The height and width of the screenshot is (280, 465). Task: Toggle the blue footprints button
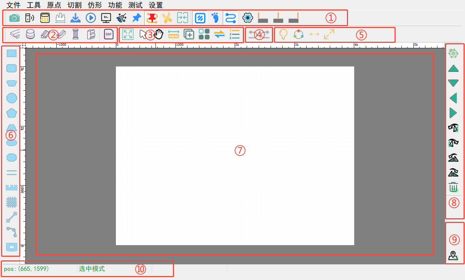[215, 17]
